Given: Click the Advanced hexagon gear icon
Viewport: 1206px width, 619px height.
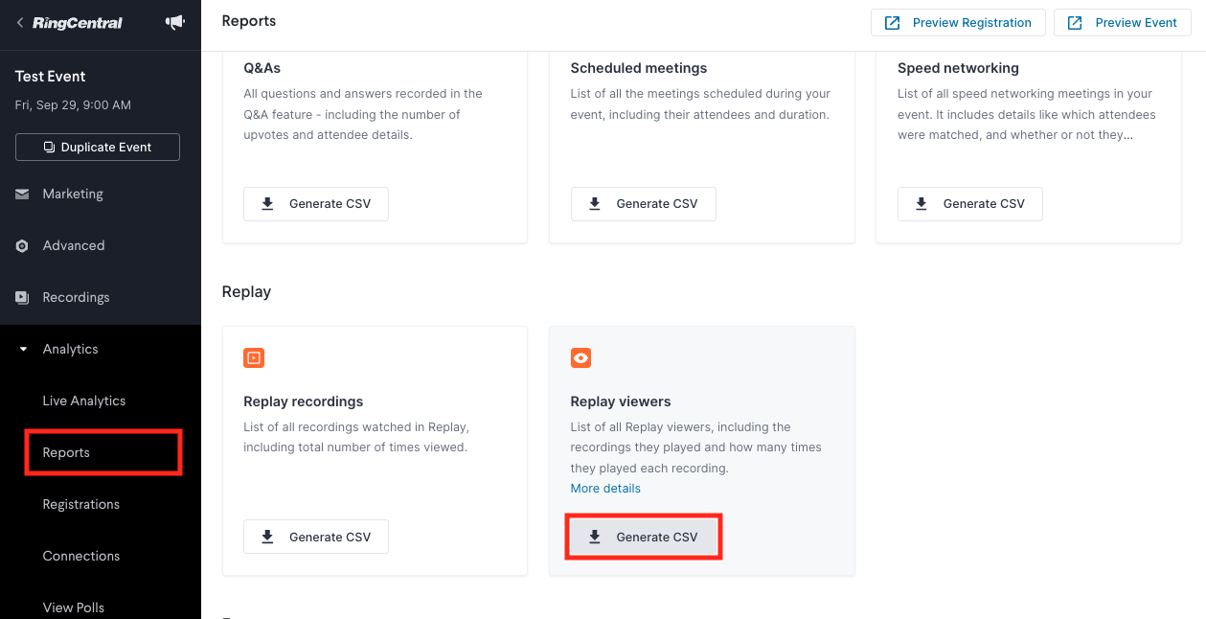Looking at the screenshot, I should click(22, 245).
